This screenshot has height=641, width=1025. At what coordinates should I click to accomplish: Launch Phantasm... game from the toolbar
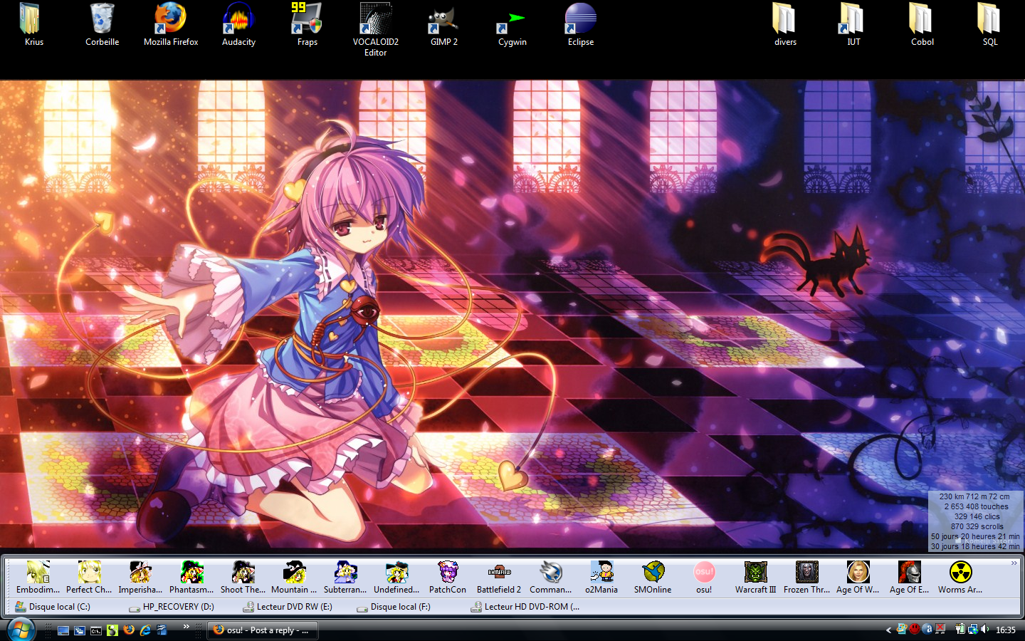(x=191, y=578)
